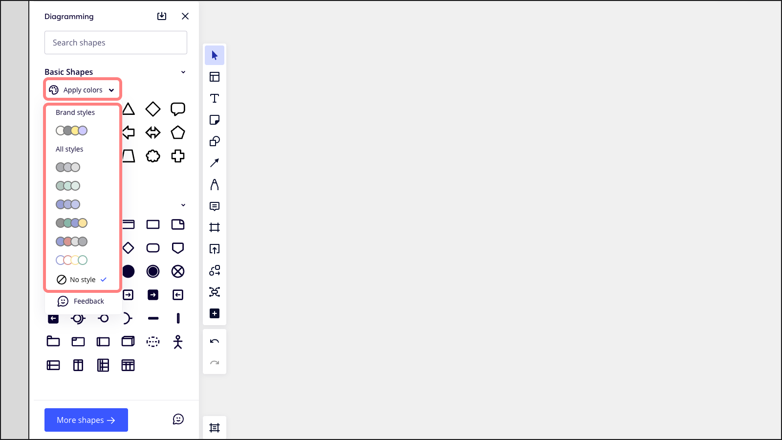
Task: Activate the Draw pen tool
Action: [x=215, y=184]
